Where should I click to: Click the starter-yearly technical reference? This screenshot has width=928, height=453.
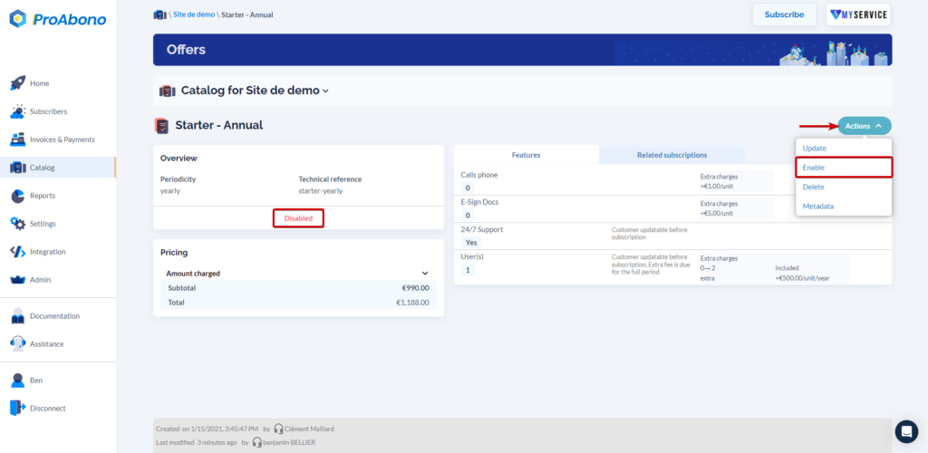click(x=321, y=191)
